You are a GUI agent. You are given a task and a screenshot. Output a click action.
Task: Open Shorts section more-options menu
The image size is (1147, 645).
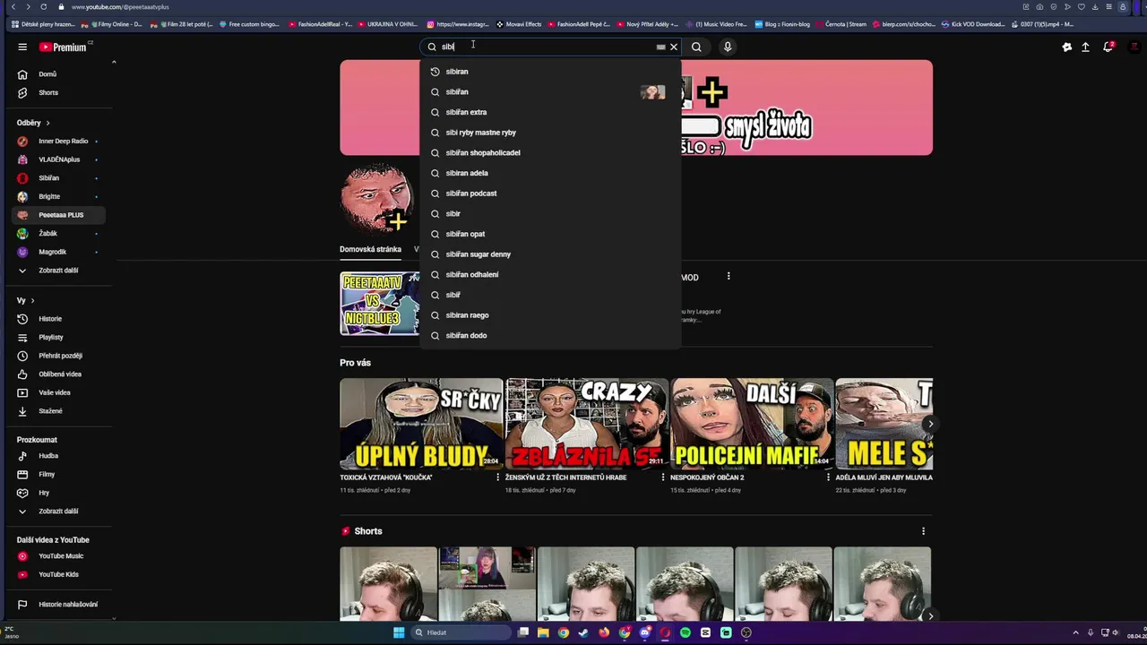click(923, 531)
